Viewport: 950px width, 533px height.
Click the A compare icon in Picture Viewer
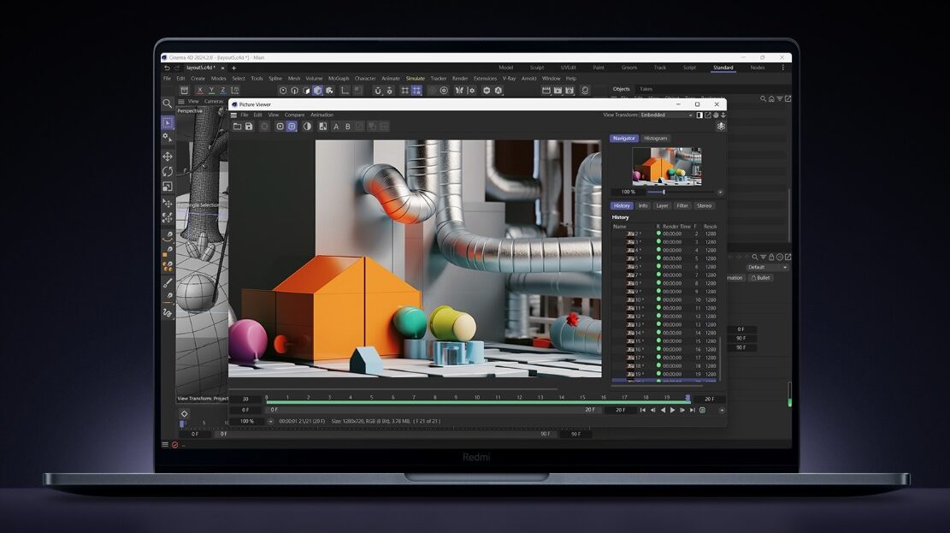[336, 127]
